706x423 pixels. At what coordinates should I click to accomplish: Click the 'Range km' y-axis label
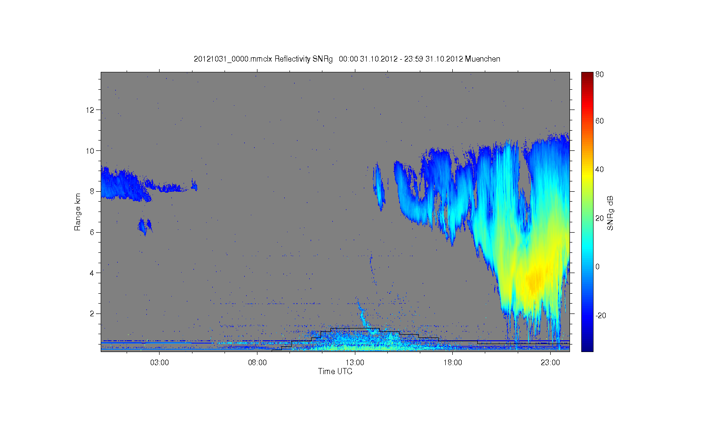point(78,212)
